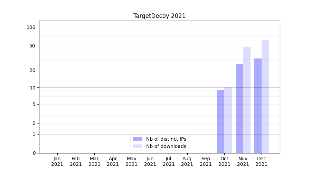Click the 50 tick label on y-axis
This screenshot has height=172, width=311.
point(32,46)
